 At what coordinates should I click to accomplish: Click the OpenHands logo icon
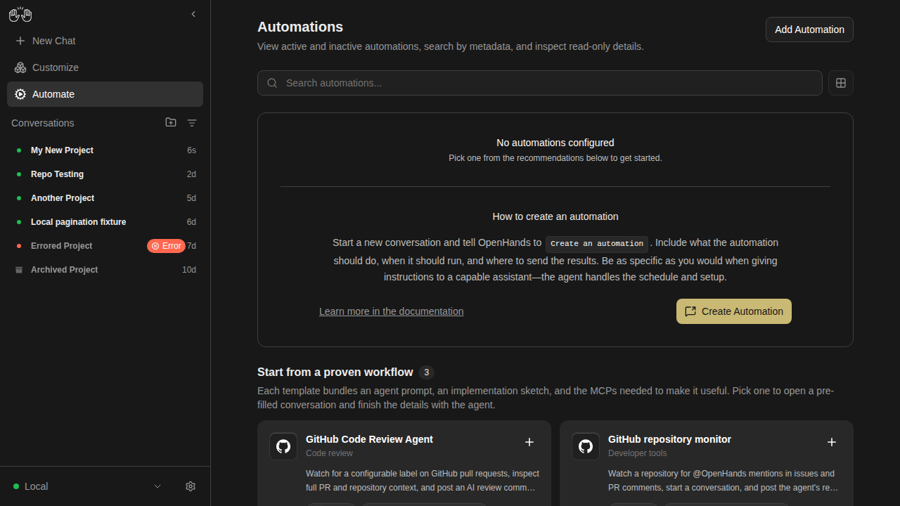click(x=20, y=14)
